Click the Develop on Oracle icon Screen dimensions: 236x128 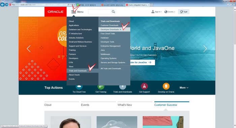(x=166, y=86)
